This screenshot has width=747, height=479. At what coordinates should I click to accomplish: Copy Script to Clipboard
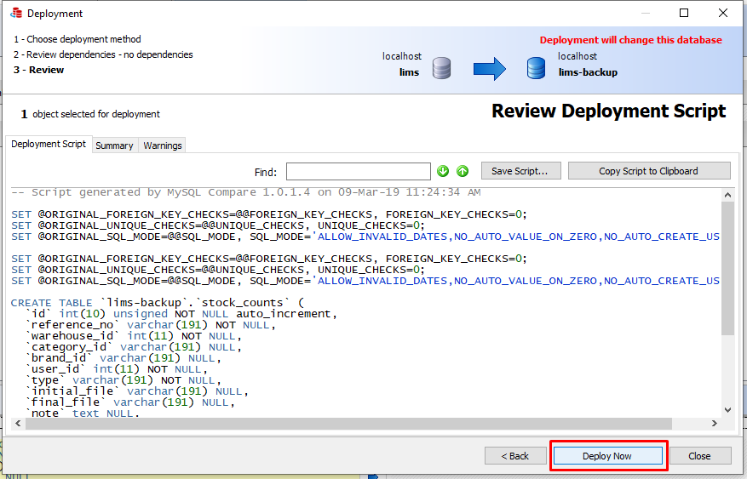648,171
